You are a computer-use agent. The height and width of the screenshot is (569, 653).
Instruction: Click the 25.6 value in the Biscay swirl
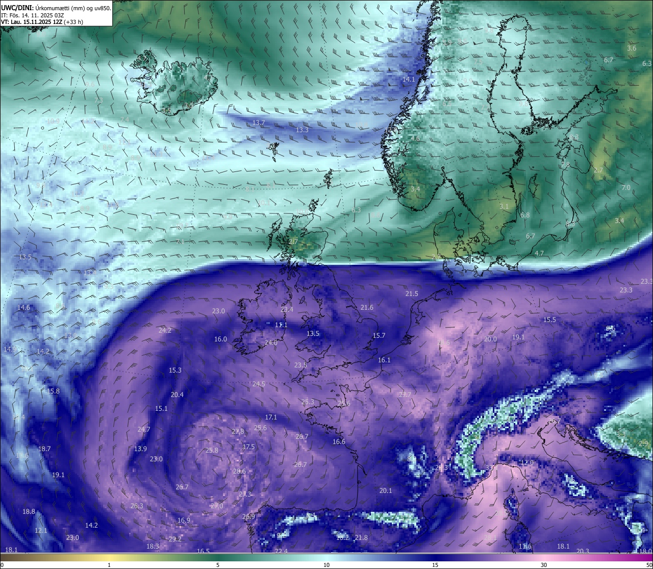coord(260,428)
